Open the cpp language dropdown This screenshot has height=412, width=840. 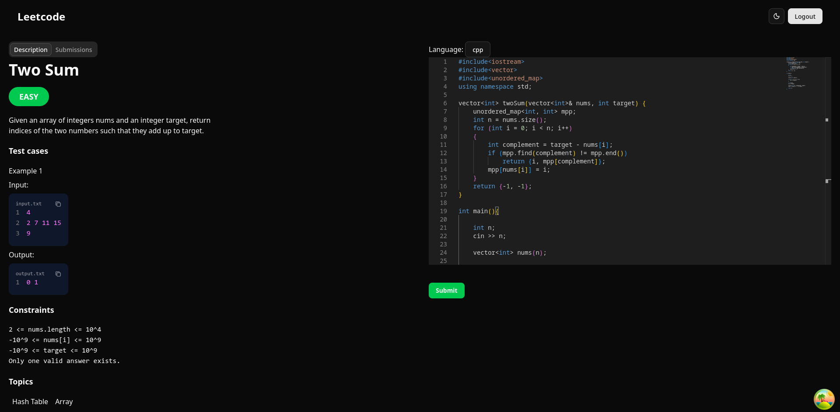[x=477, y=50]
